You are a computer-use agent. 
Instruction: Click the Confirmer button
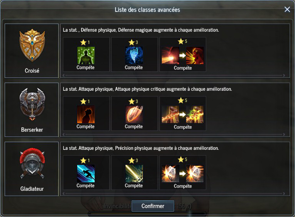[x=153, y=206]
